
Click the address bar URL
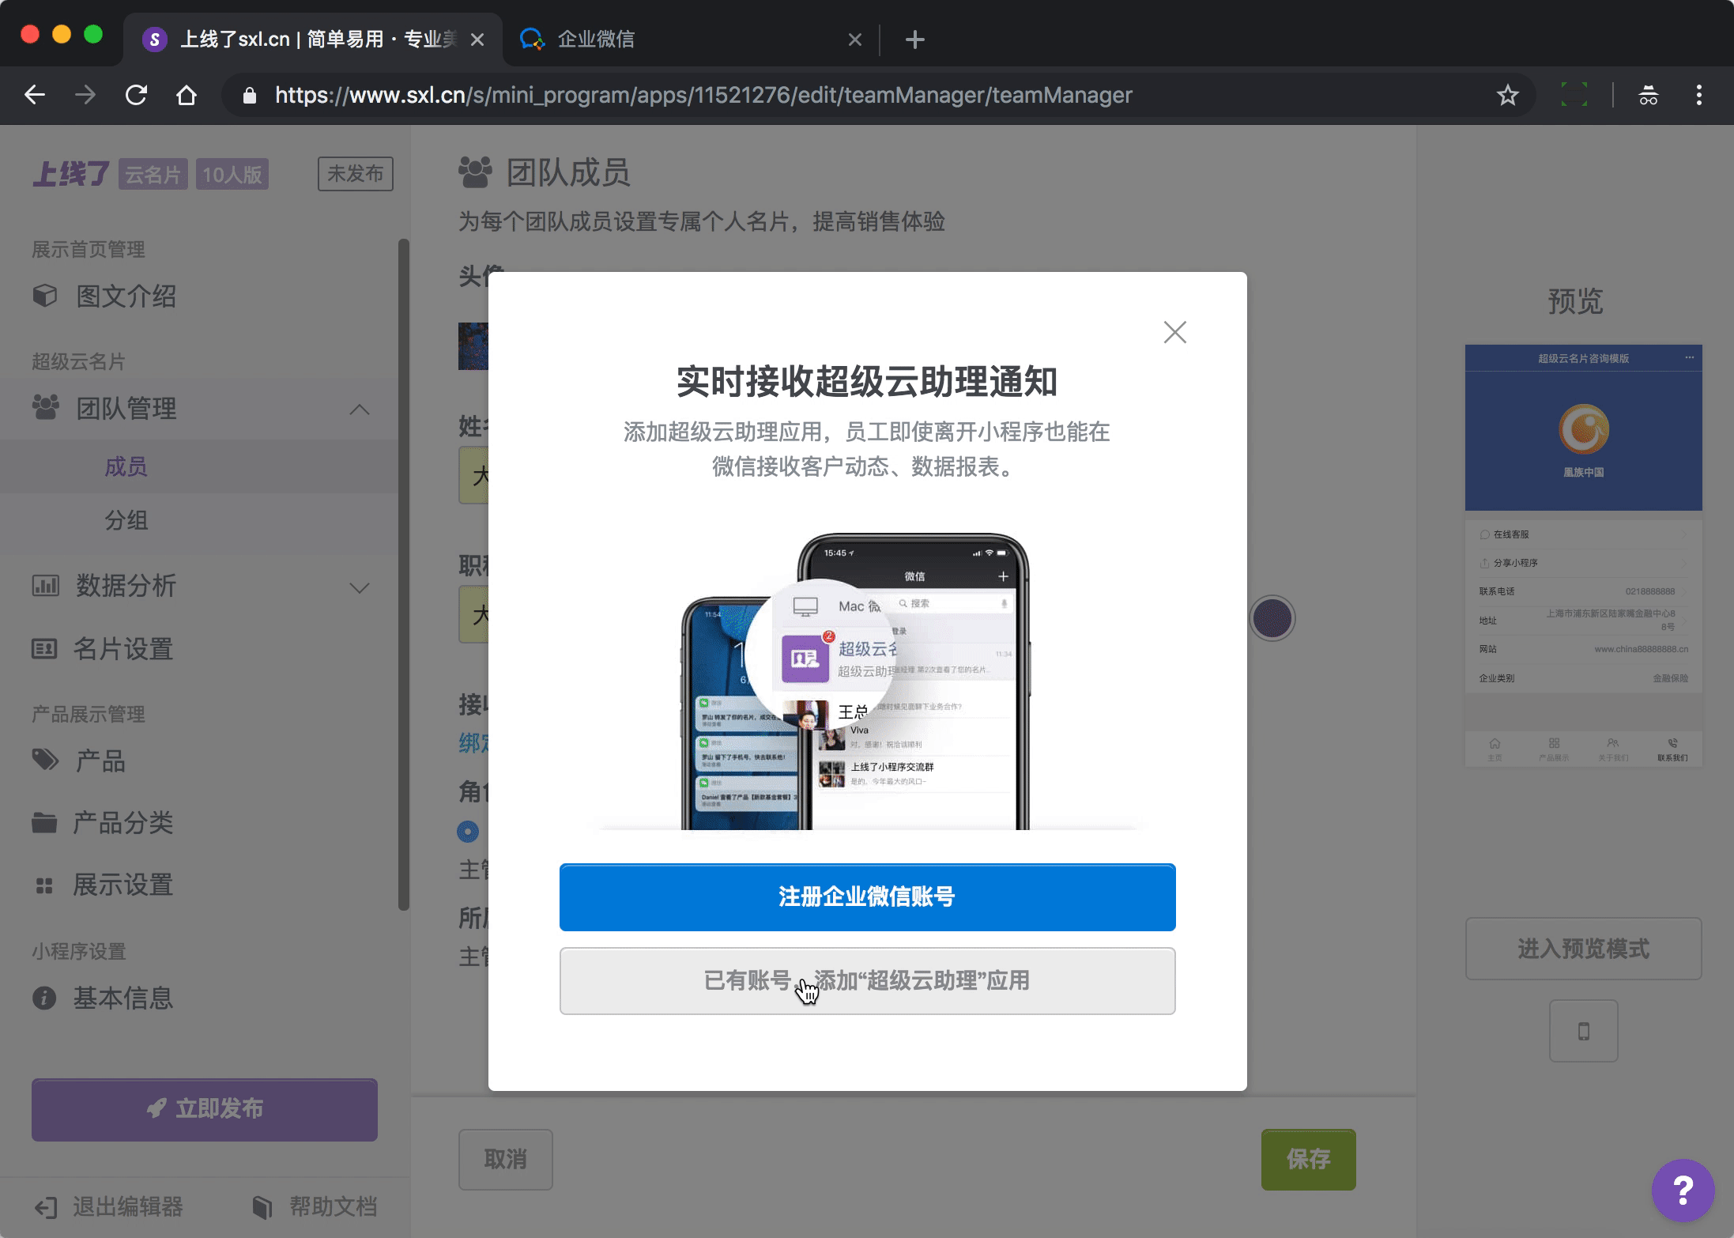coord(703,96)
